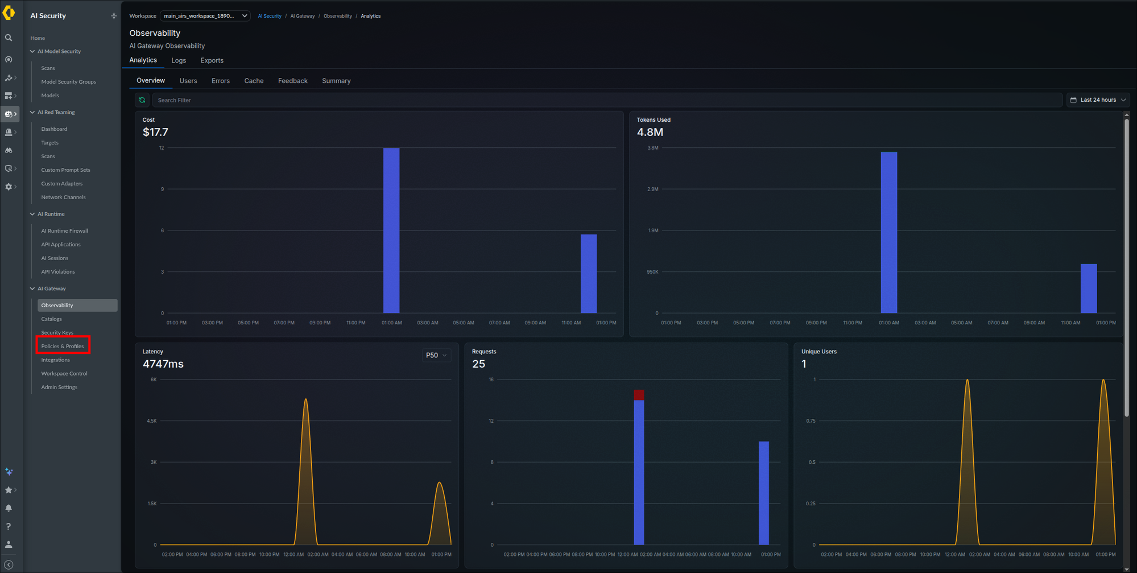Open AI Sessions in sidebar
The width and height of the screenshot is (1137, 573).
tap(55, 258)
